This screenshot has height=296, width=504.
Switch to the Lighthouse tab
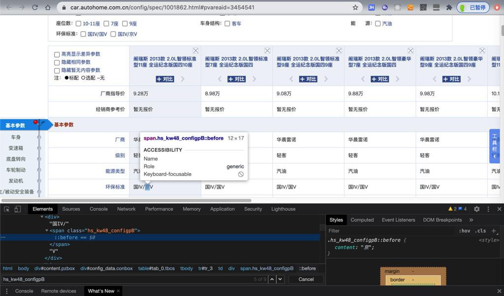(x=283, y=209)
